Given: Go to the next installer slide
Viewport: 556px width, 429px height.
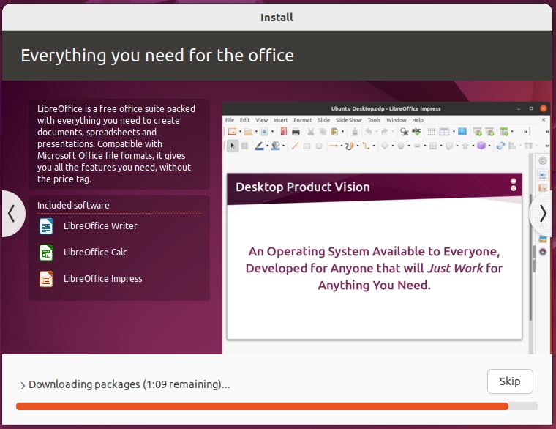Looking at the screenshot, I should coord(543,214).
